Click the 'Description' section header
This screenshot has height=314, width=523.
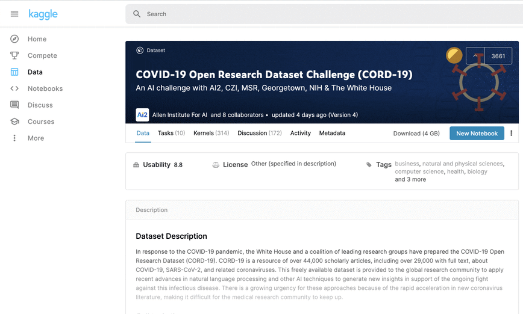pyautogui.click(x=151, y=210)
